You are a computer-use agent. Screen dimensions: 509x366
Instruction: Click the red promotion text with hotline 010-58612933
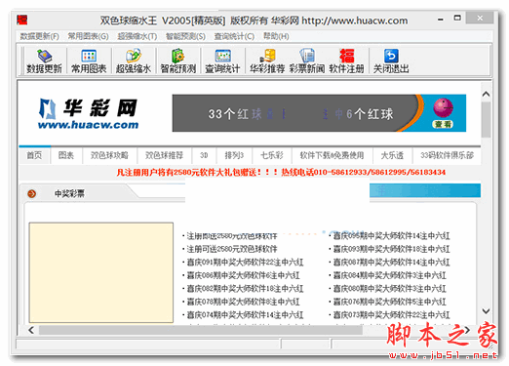click(x=281, y=172)
